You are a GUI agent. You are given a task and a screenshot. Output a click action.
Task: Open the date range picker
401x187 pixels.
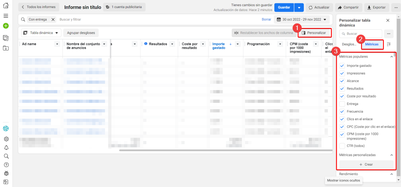(x=302, y=19)
